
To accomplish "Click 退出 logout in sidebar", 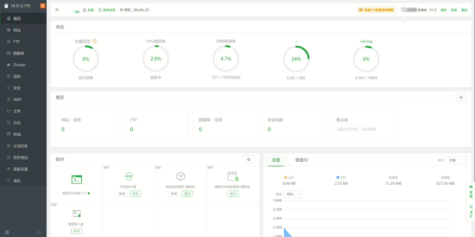I will [x=23, y=181].
